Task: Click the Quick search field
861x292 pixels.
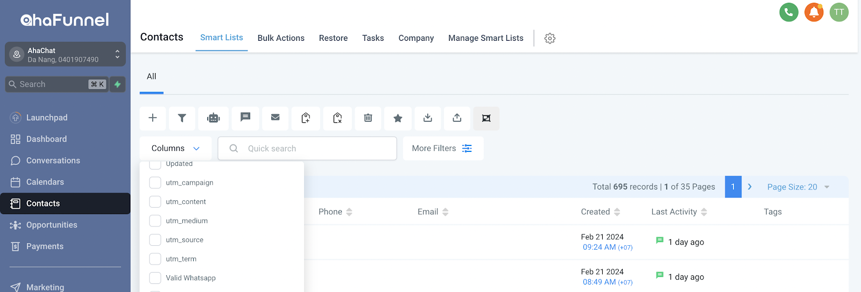Action: point(307,148)
